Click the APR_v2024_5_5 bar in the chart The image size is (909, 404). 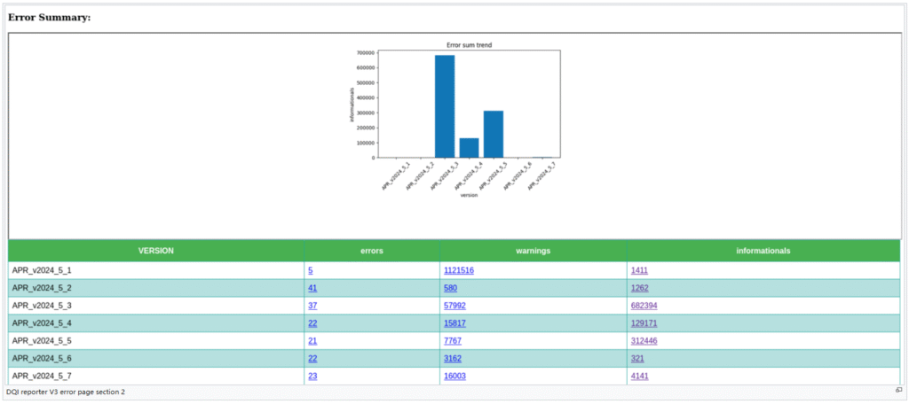click(494, 135)
